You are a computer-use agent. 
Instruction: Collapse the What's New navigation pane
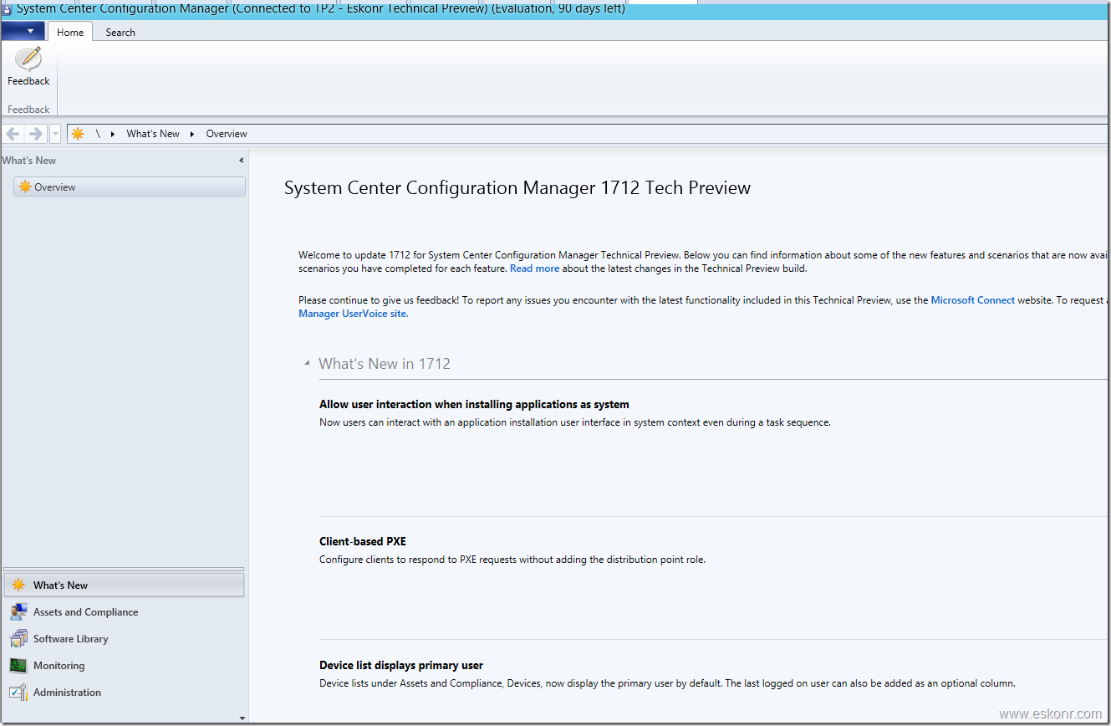241,160
